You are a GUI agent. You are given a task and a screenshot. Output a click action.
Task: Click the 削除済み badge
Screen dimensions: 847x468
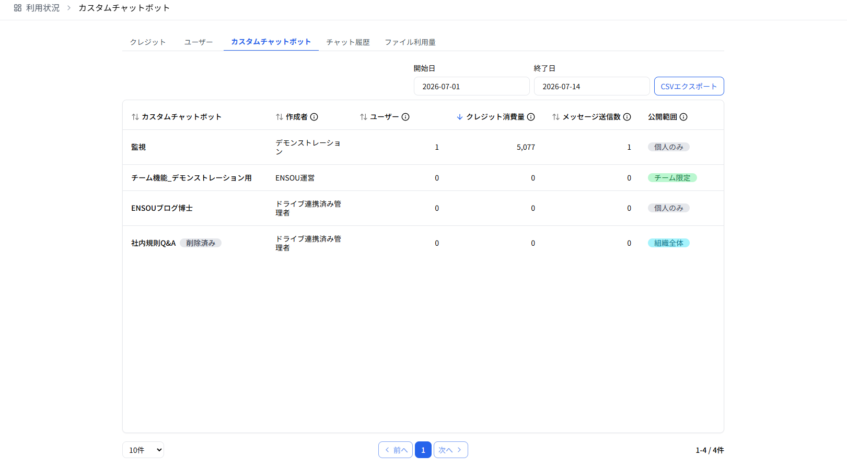pos(201,243)
